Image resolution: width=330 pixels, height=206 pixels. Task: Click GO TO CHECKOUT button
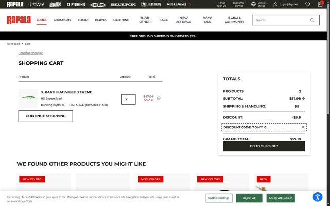[264, 146]
